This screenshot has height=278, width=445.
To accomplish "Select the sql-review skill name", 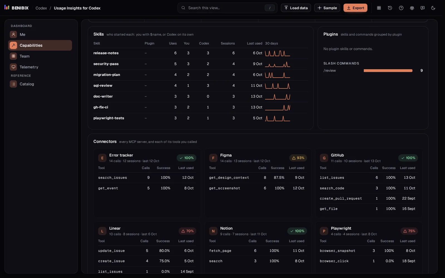I will click(103, 86).
